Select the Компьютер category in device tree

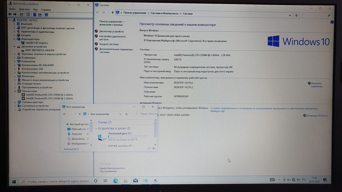click(28, 61)
